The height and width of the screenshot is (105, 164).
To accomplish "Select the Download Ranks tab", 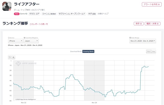I will tap(76, 51).
